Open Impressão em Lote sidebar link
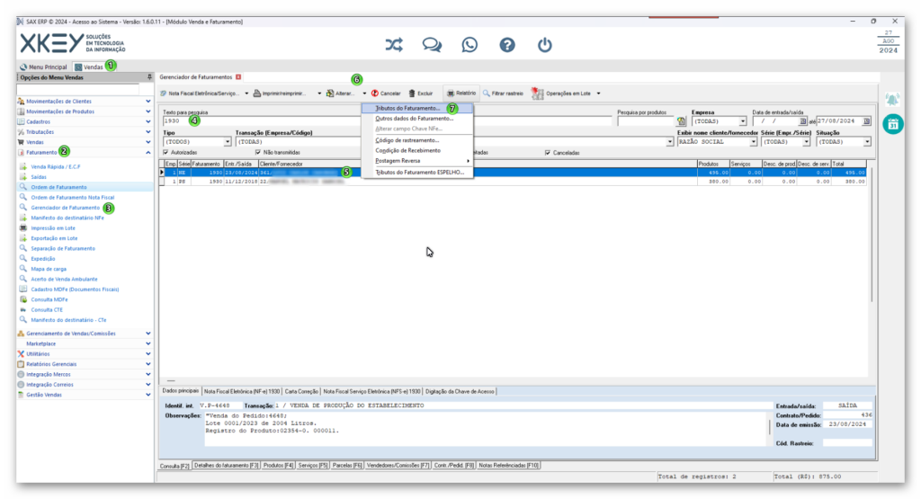 click(x=53, y=228)
